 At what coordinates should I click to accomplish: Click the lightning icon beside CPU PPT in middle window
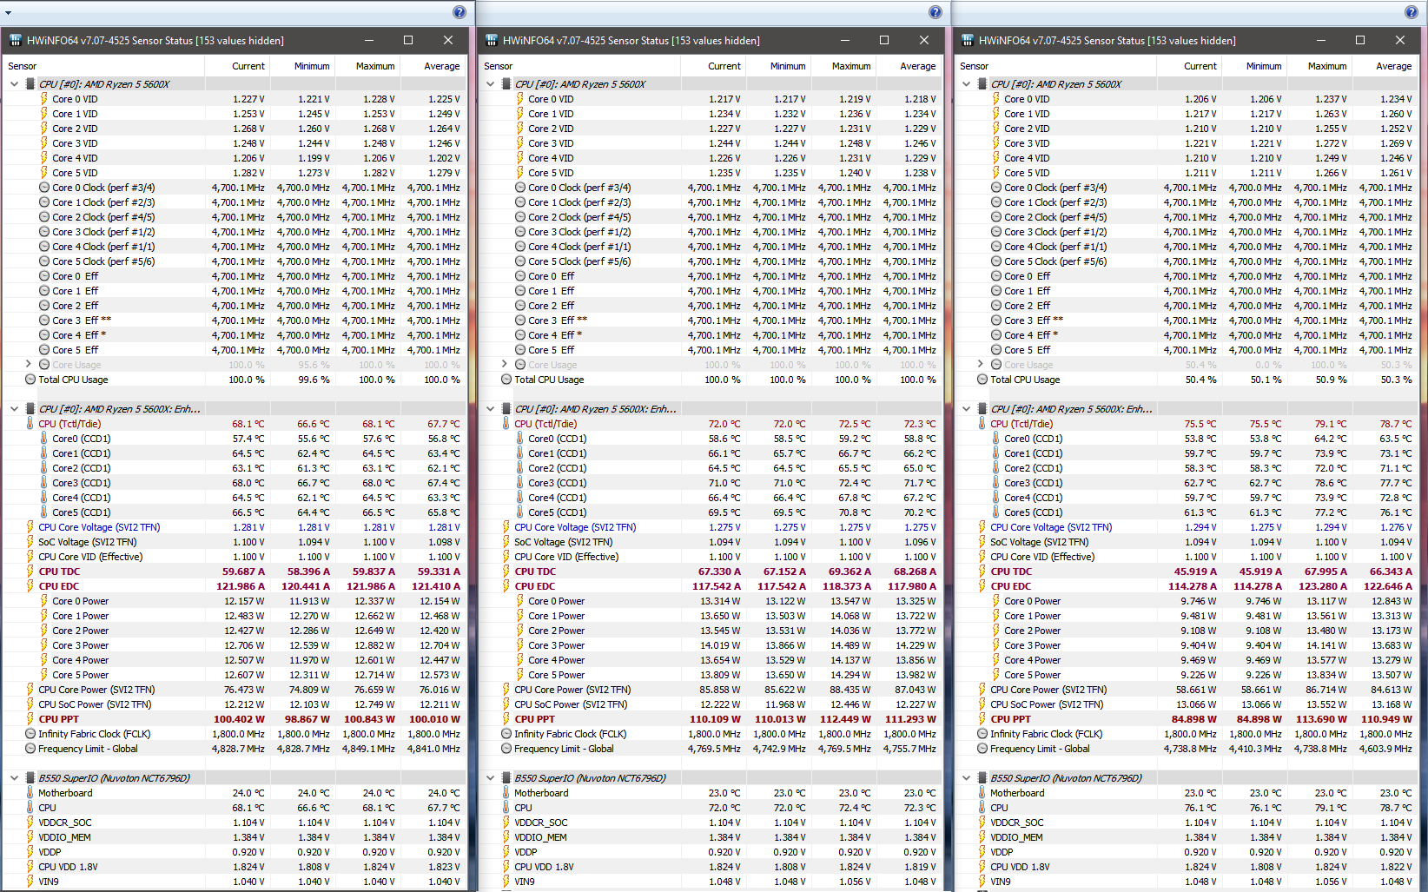click(506, 719)
